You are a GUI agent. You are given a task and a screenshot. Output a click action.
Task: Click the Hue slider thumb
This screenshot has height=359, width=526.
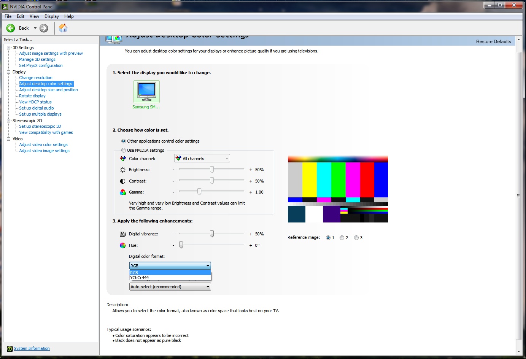181,245
